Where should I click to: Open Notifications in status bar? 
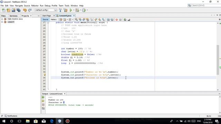coord(11,116)
